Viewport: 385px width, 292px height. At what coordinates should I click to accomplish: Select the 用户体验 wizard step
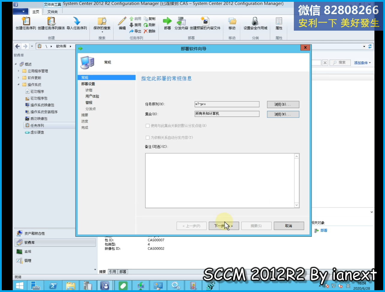point(92,96)
